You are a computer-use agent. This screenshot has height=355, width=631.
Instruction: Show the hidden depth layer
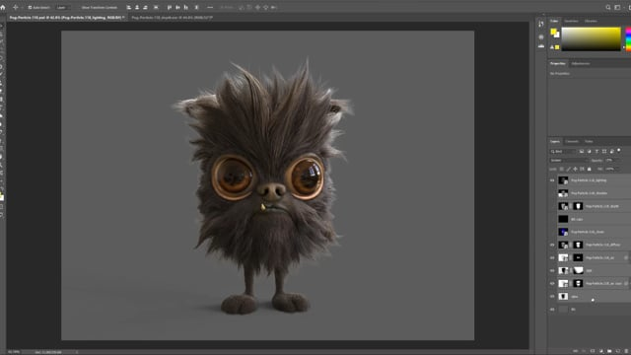pyautogui.click(x=552, y=206)
